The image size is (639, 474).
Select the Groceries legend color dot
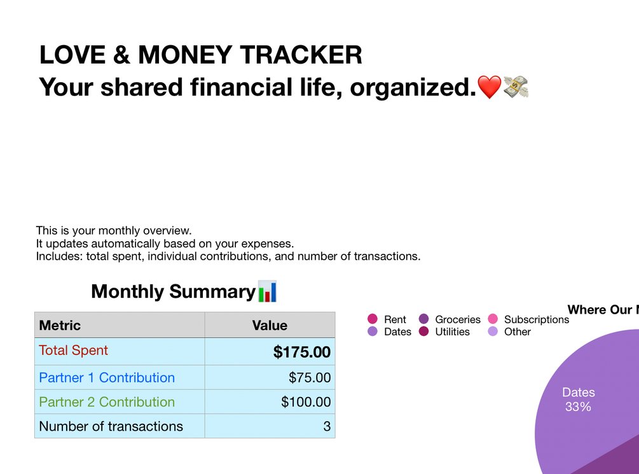[424, 319]
